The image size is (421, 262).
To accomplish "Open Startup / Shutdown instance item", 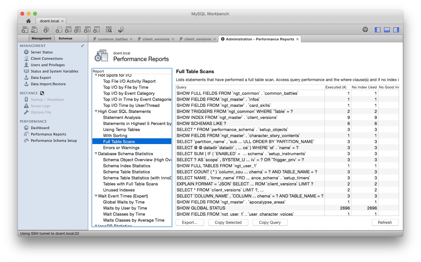I will 47,100.
